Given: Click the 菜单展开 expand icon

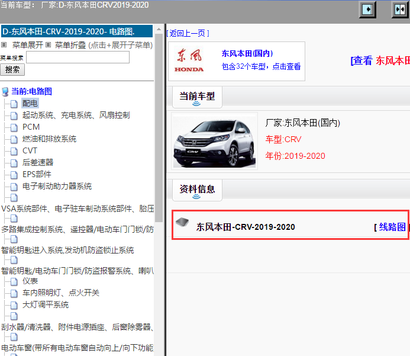Looking at the screenshot, I should 4,45.
